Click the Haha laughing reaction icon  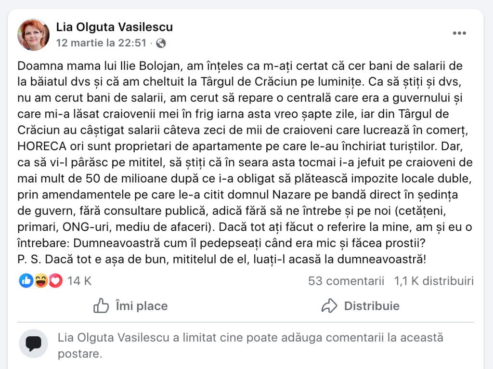click(x=40, y=281)
